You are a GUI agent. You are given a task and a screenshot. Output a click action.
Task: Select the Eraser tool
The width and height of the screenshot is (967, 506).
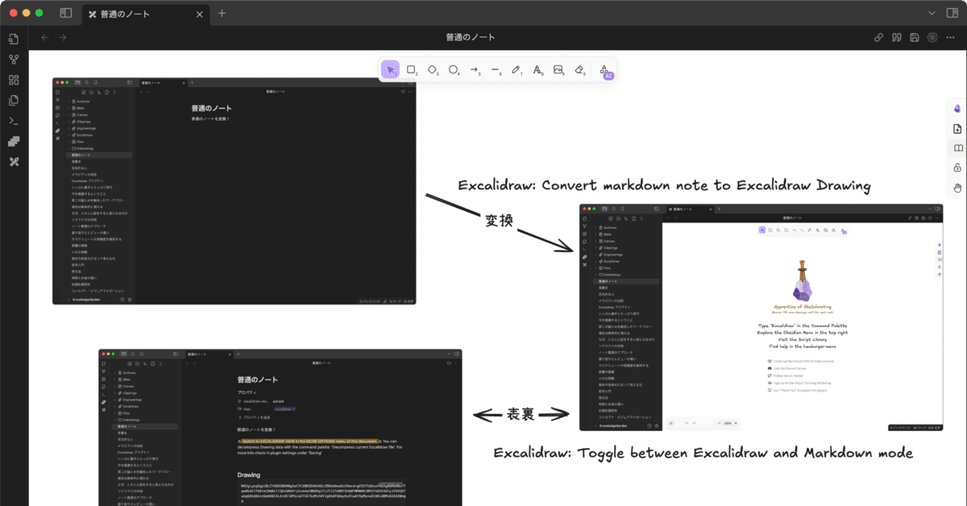pos(579,70)
